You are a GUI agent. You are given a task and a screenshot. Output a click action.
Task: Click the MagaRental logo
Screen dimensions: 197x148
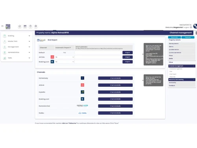click(x=8, y=26)
